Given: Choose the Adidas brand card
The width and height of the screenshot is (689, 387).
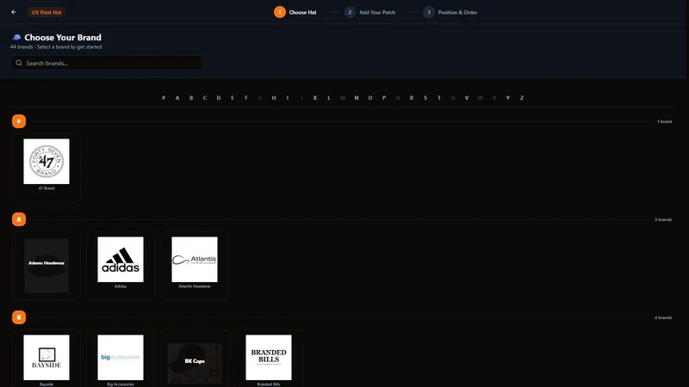Looking at the screenshot, I should click(x=121, y=266).
